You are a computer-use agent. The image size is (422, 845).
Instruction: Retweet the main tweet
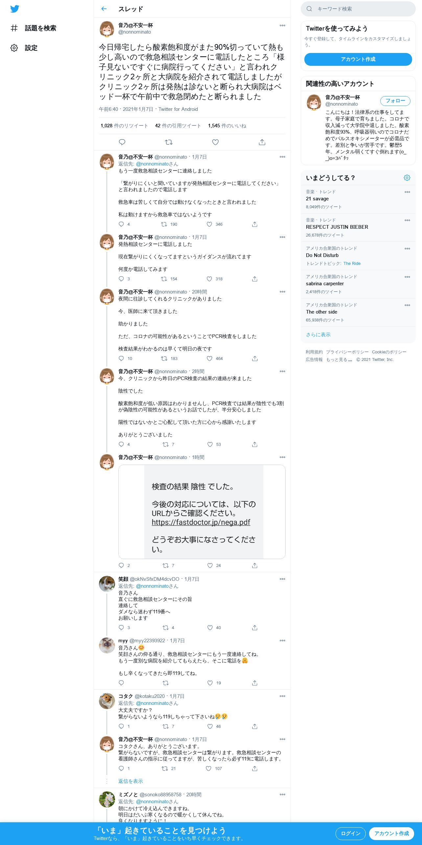coord(169,142)
